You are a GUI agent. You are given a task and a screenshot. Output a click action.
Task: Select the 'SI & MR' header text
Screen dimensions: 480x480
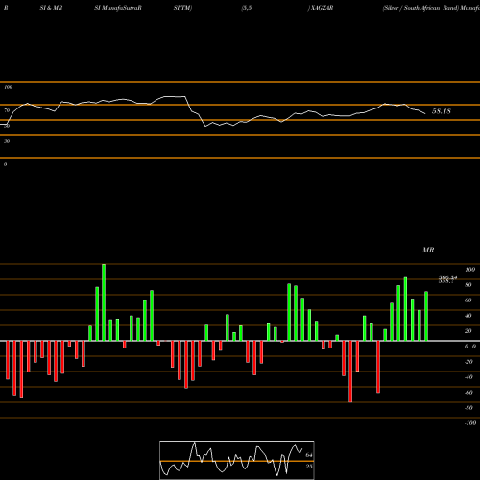pyautogui.click(x=51, y=8)
